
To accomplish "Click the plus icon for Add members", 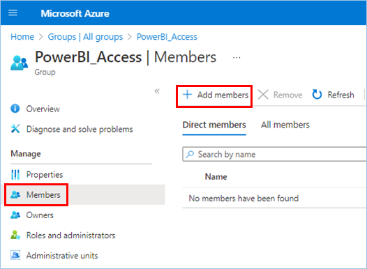I will 187,95.
